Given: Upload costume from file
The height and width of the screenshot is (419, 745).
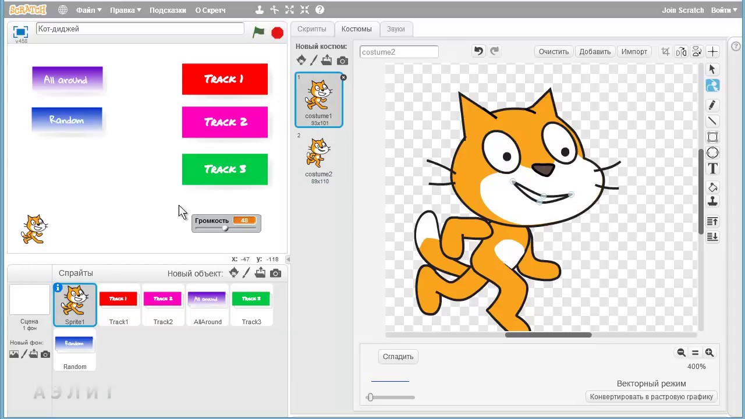Looking at the screenshot, I should pyautogui.click(x=327, y=60).
